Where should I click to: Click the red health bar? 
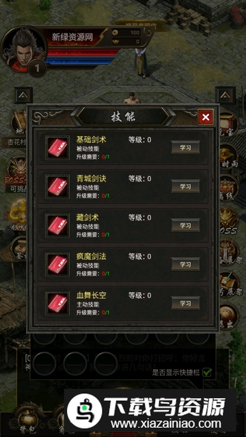pos(83,52)
